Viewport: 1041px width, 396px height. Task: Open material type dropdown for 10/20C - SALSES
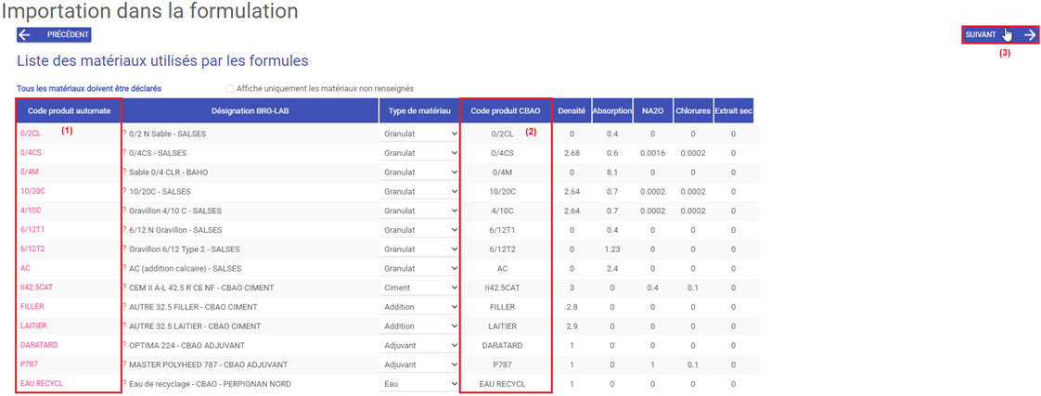419,191
